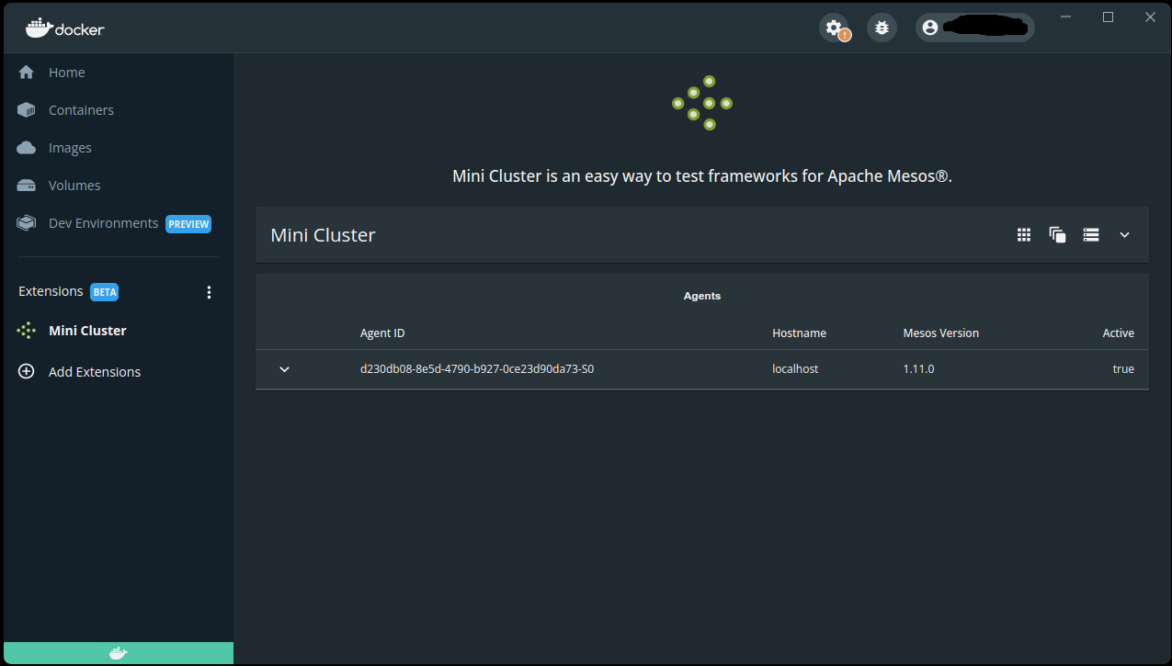The height and width of the screenshot is (666, 1172).
Task: Open the Volumes section
Action: click(74, 186)
